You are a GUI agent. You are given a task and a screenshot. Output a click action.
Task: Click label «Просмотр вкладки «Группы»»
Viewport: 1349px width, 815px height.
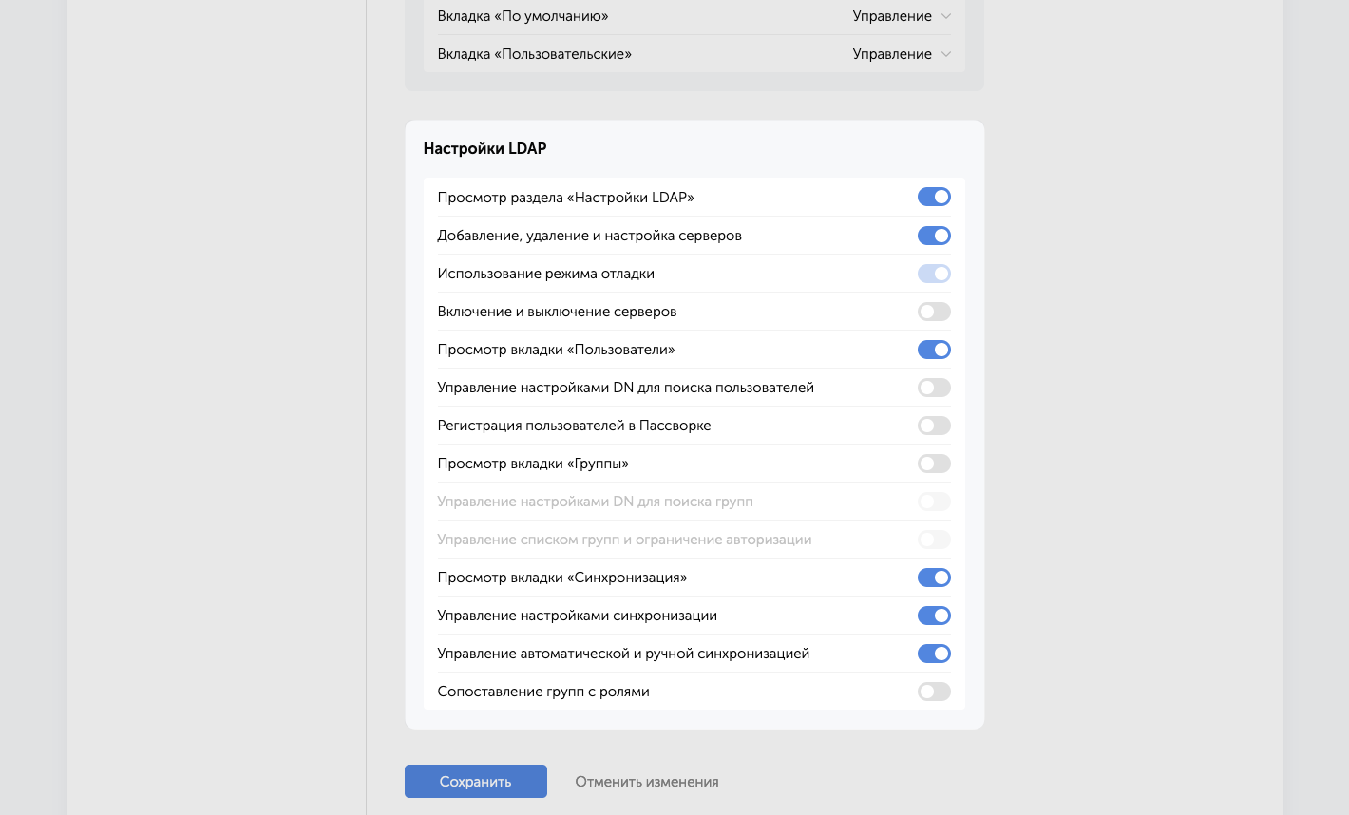(x=533, y=464)
